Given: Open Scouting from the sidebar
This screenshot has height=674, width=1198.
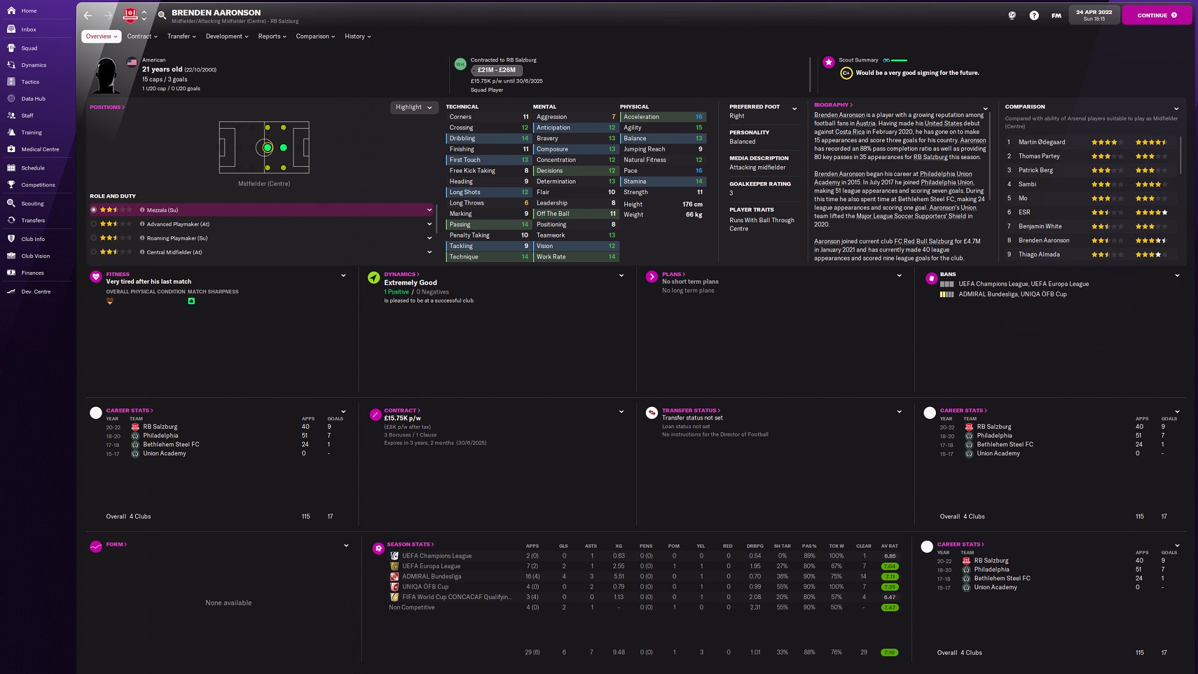Looking at the screenshot, I should 32,204.
